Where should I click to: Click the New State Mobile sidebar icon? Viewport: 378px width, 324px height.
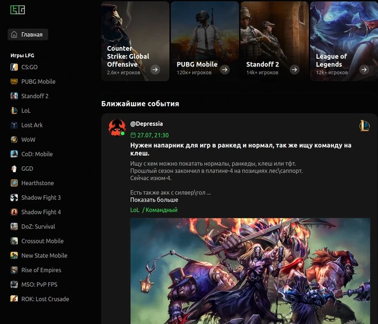pos(14,255)
